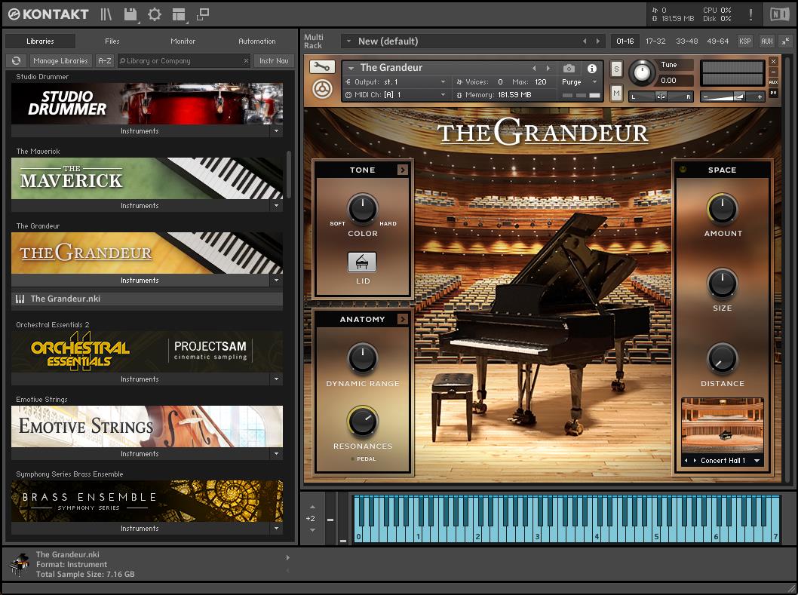Solo the instrument with the S button
The height and width of the screenshot is (595, 798).
click(x=616, y=69)
